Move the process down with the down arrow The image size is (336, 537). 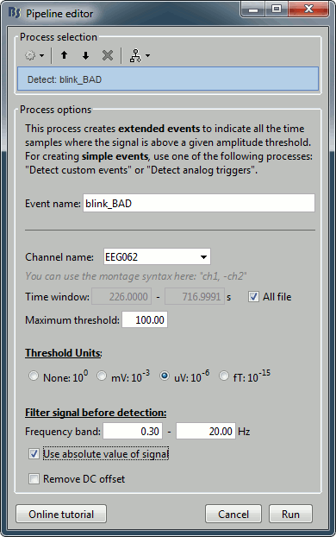pyautogui.click(x=85, y=55)
